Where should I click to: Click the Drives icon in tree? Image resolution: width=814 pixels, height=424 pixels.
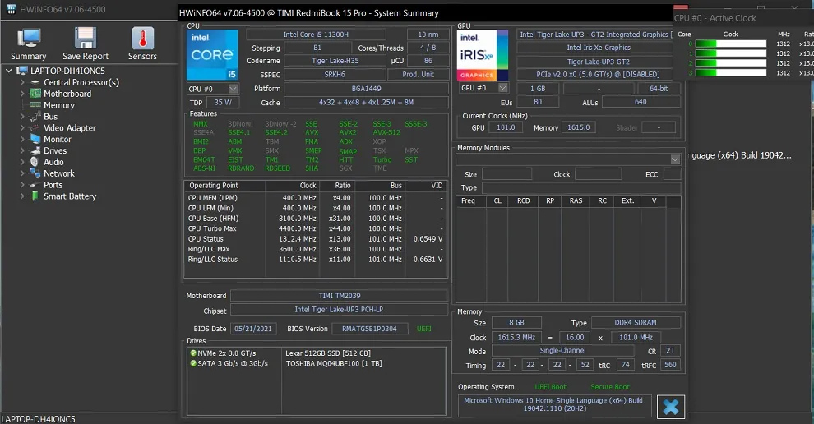coord(35,150)
